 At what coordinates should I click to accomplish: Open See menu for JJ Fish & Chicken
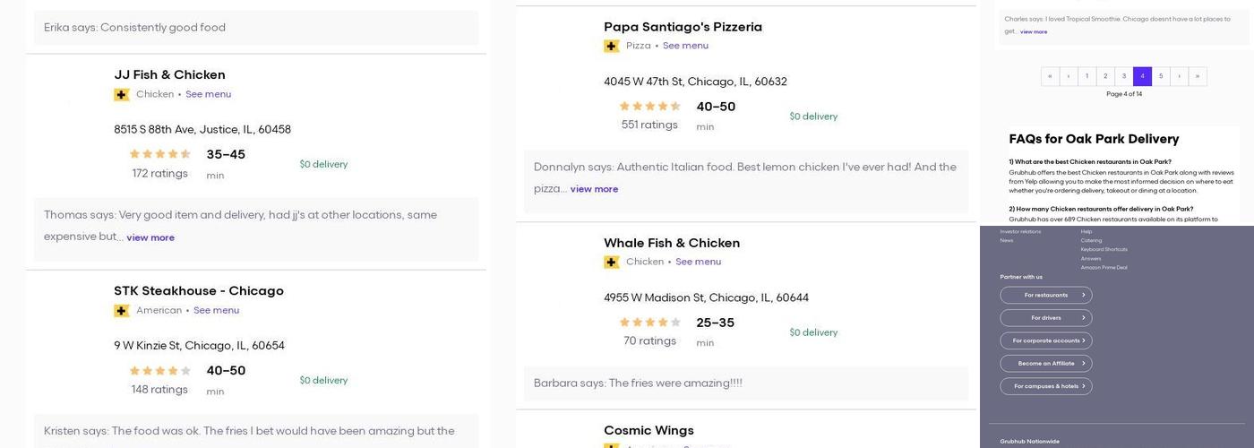[x=208, y=94]
